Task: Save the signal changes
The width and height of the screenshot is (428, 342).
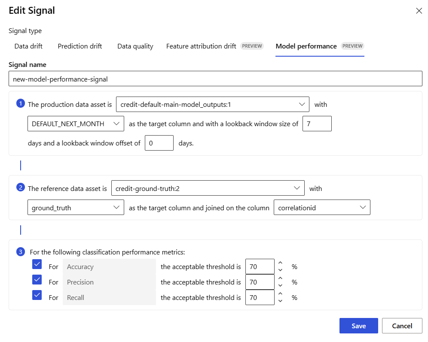Action: (x=358, y=326)
